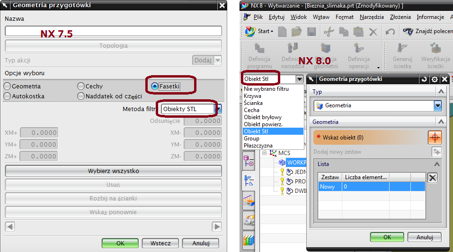Click the New file icon
This screenshot has height=252, width=453.
click(x=282, y=32)
